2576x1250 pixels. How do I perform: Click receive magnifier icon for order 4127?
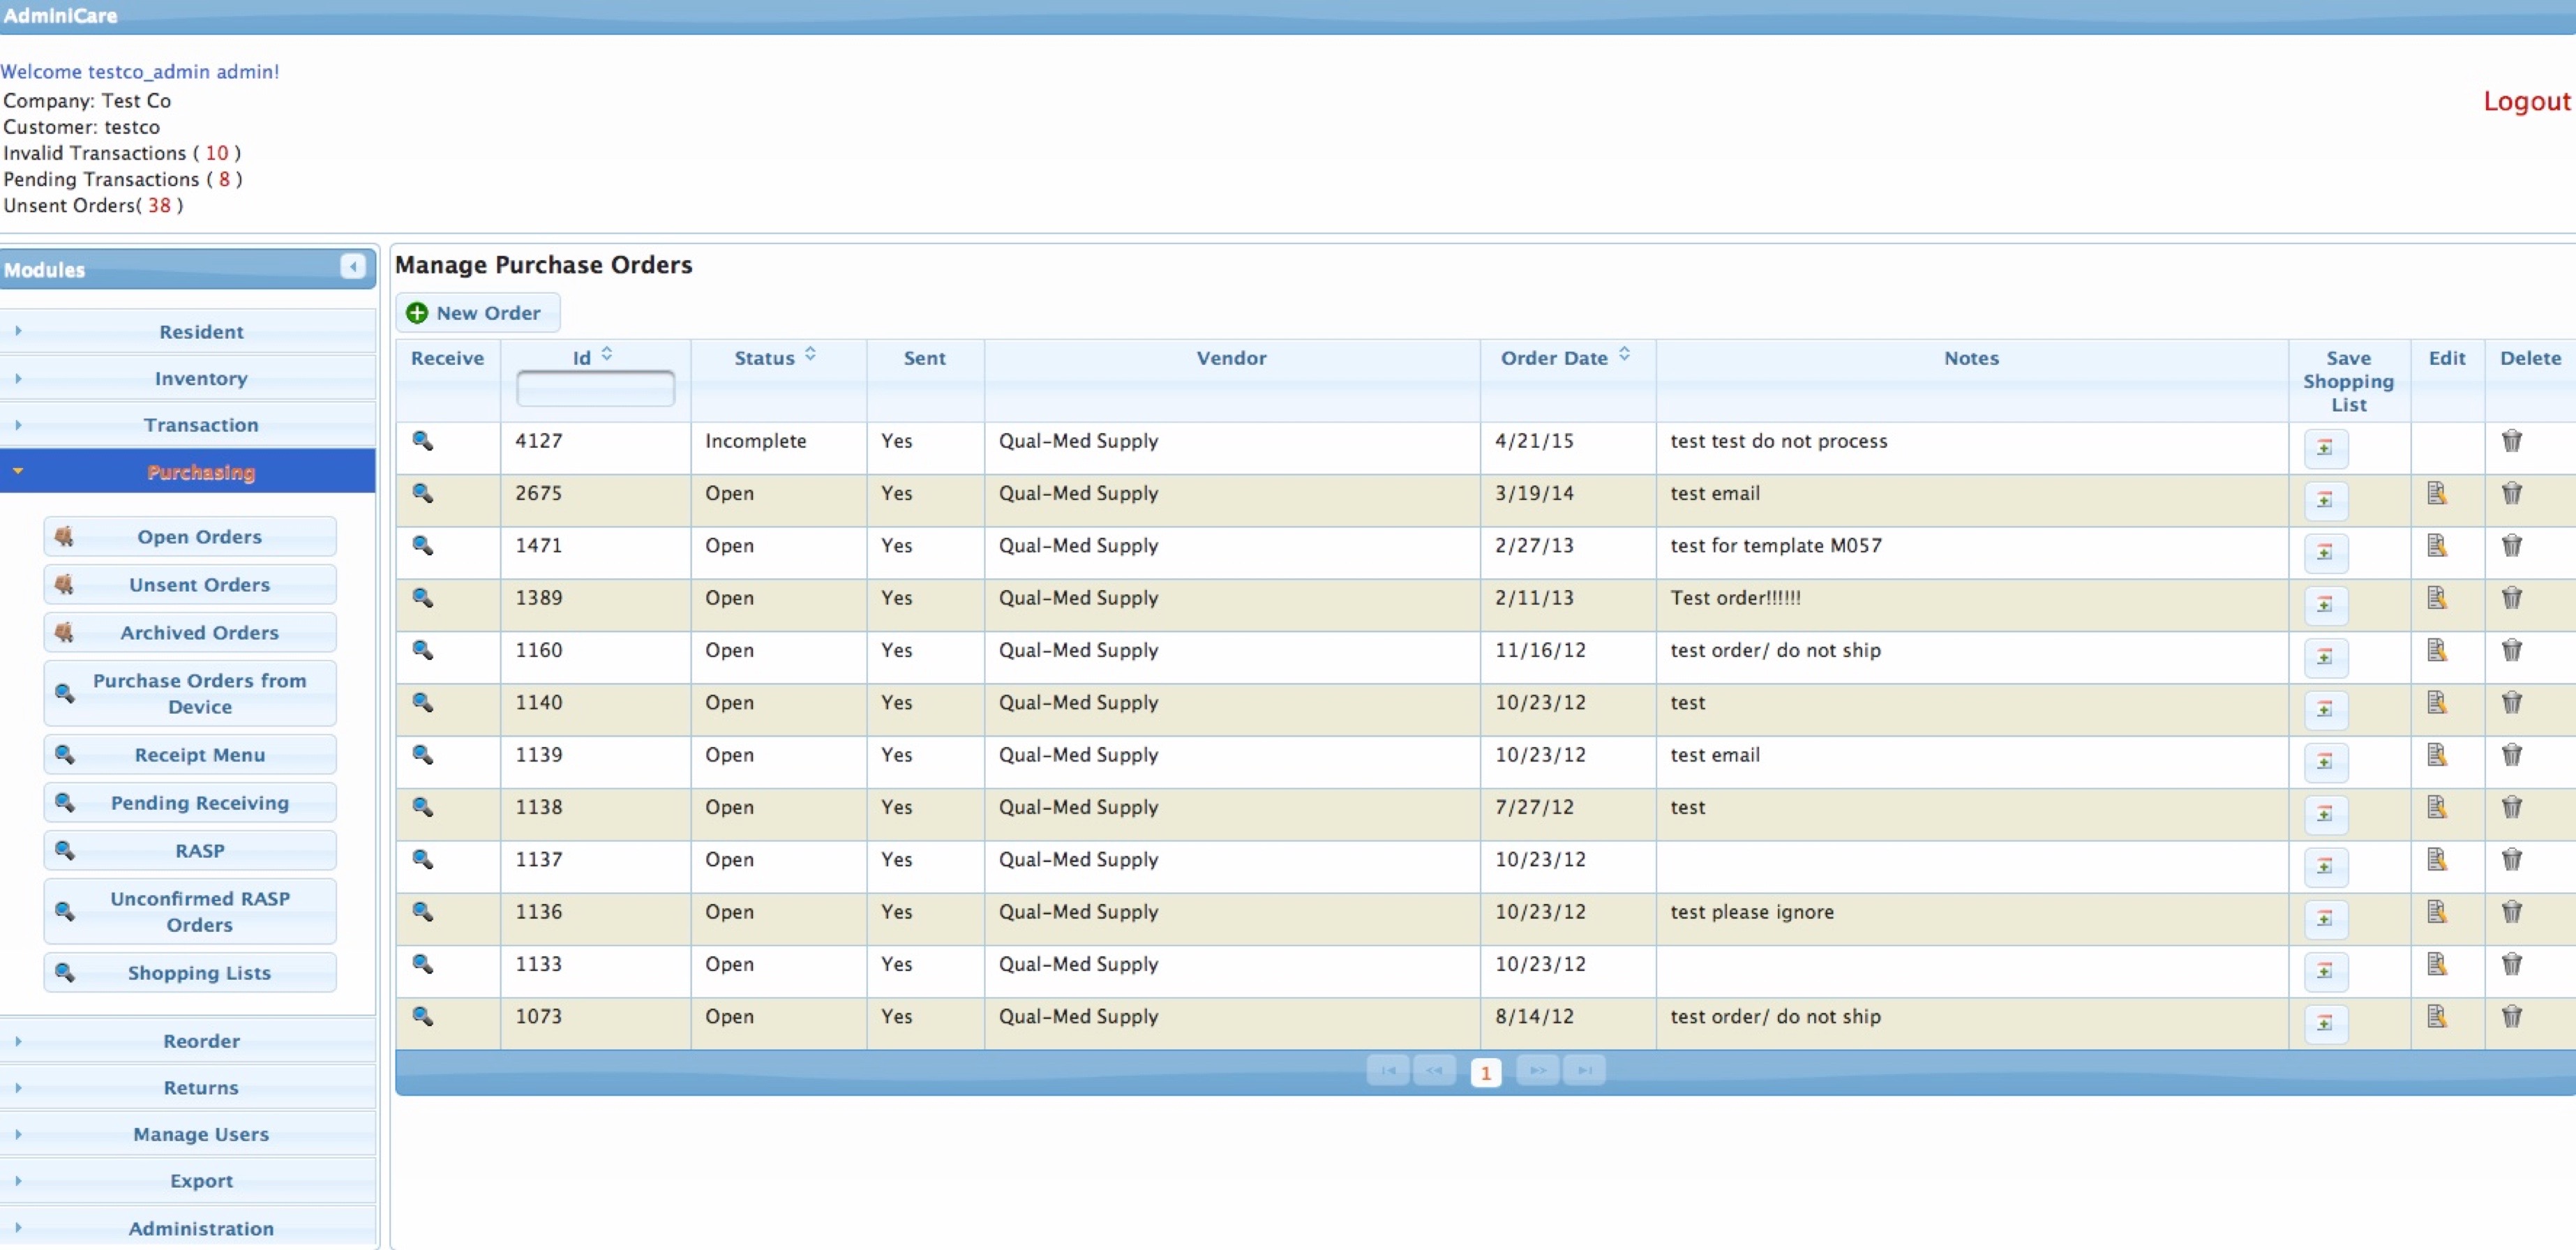pos(423,441)
